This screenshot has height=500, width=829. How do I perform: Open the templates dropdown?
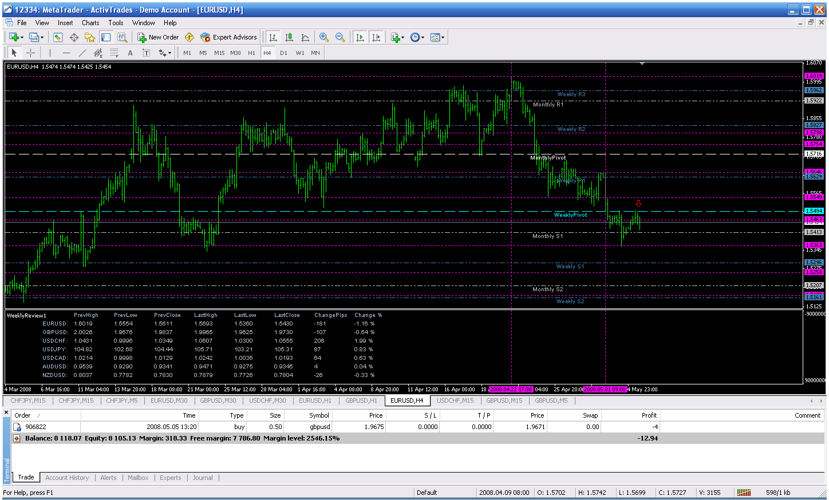tap(437, 37)
